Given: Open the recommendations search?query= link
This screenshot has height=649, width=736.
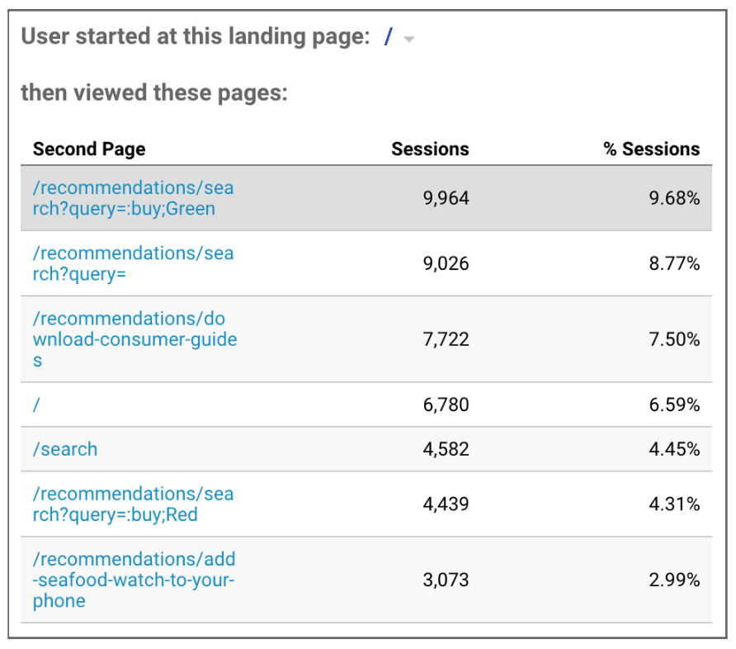Looking at the screenshot, I should pyautogui.click(x=133, y=263).
